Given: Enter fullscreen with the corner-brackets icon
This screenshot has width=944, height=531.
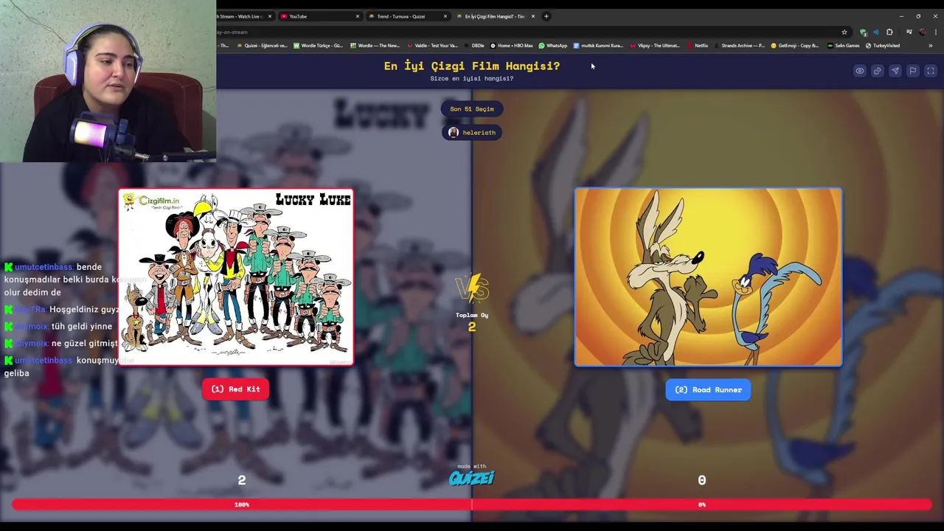Looking at the screenshot, I should [x=931, y=71].
